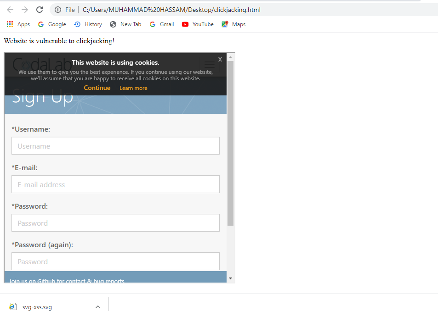Click the iframe scrollbar up arrow
The width and height of the screenshot is (438, 311).
pyautogui.click(x=230, y=57)
